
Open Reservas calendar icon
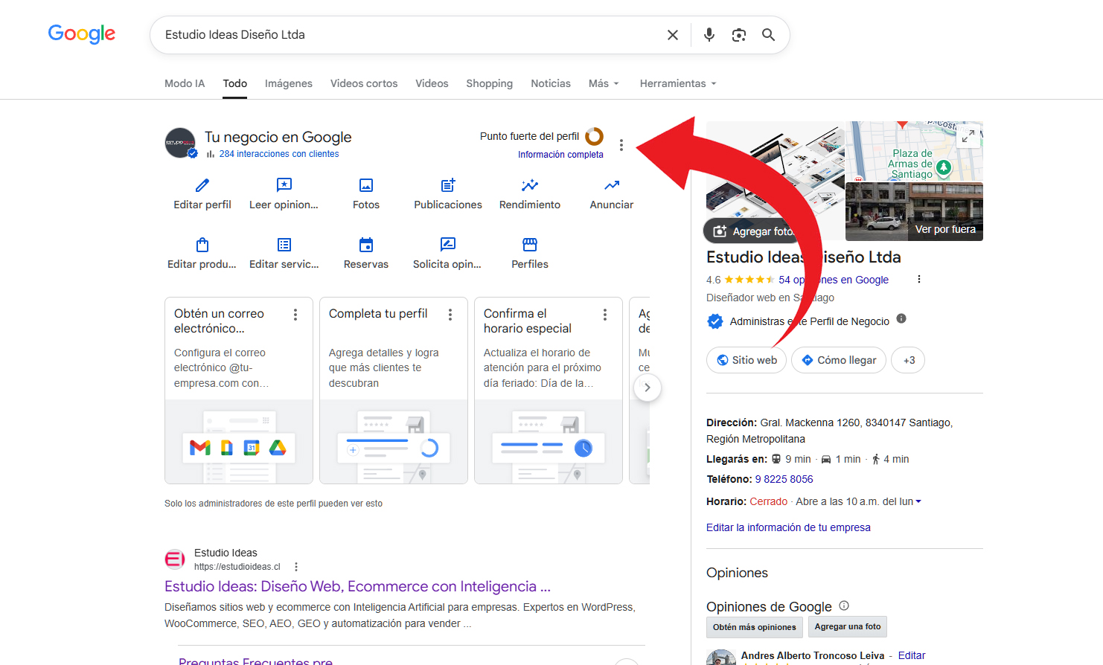366,245
